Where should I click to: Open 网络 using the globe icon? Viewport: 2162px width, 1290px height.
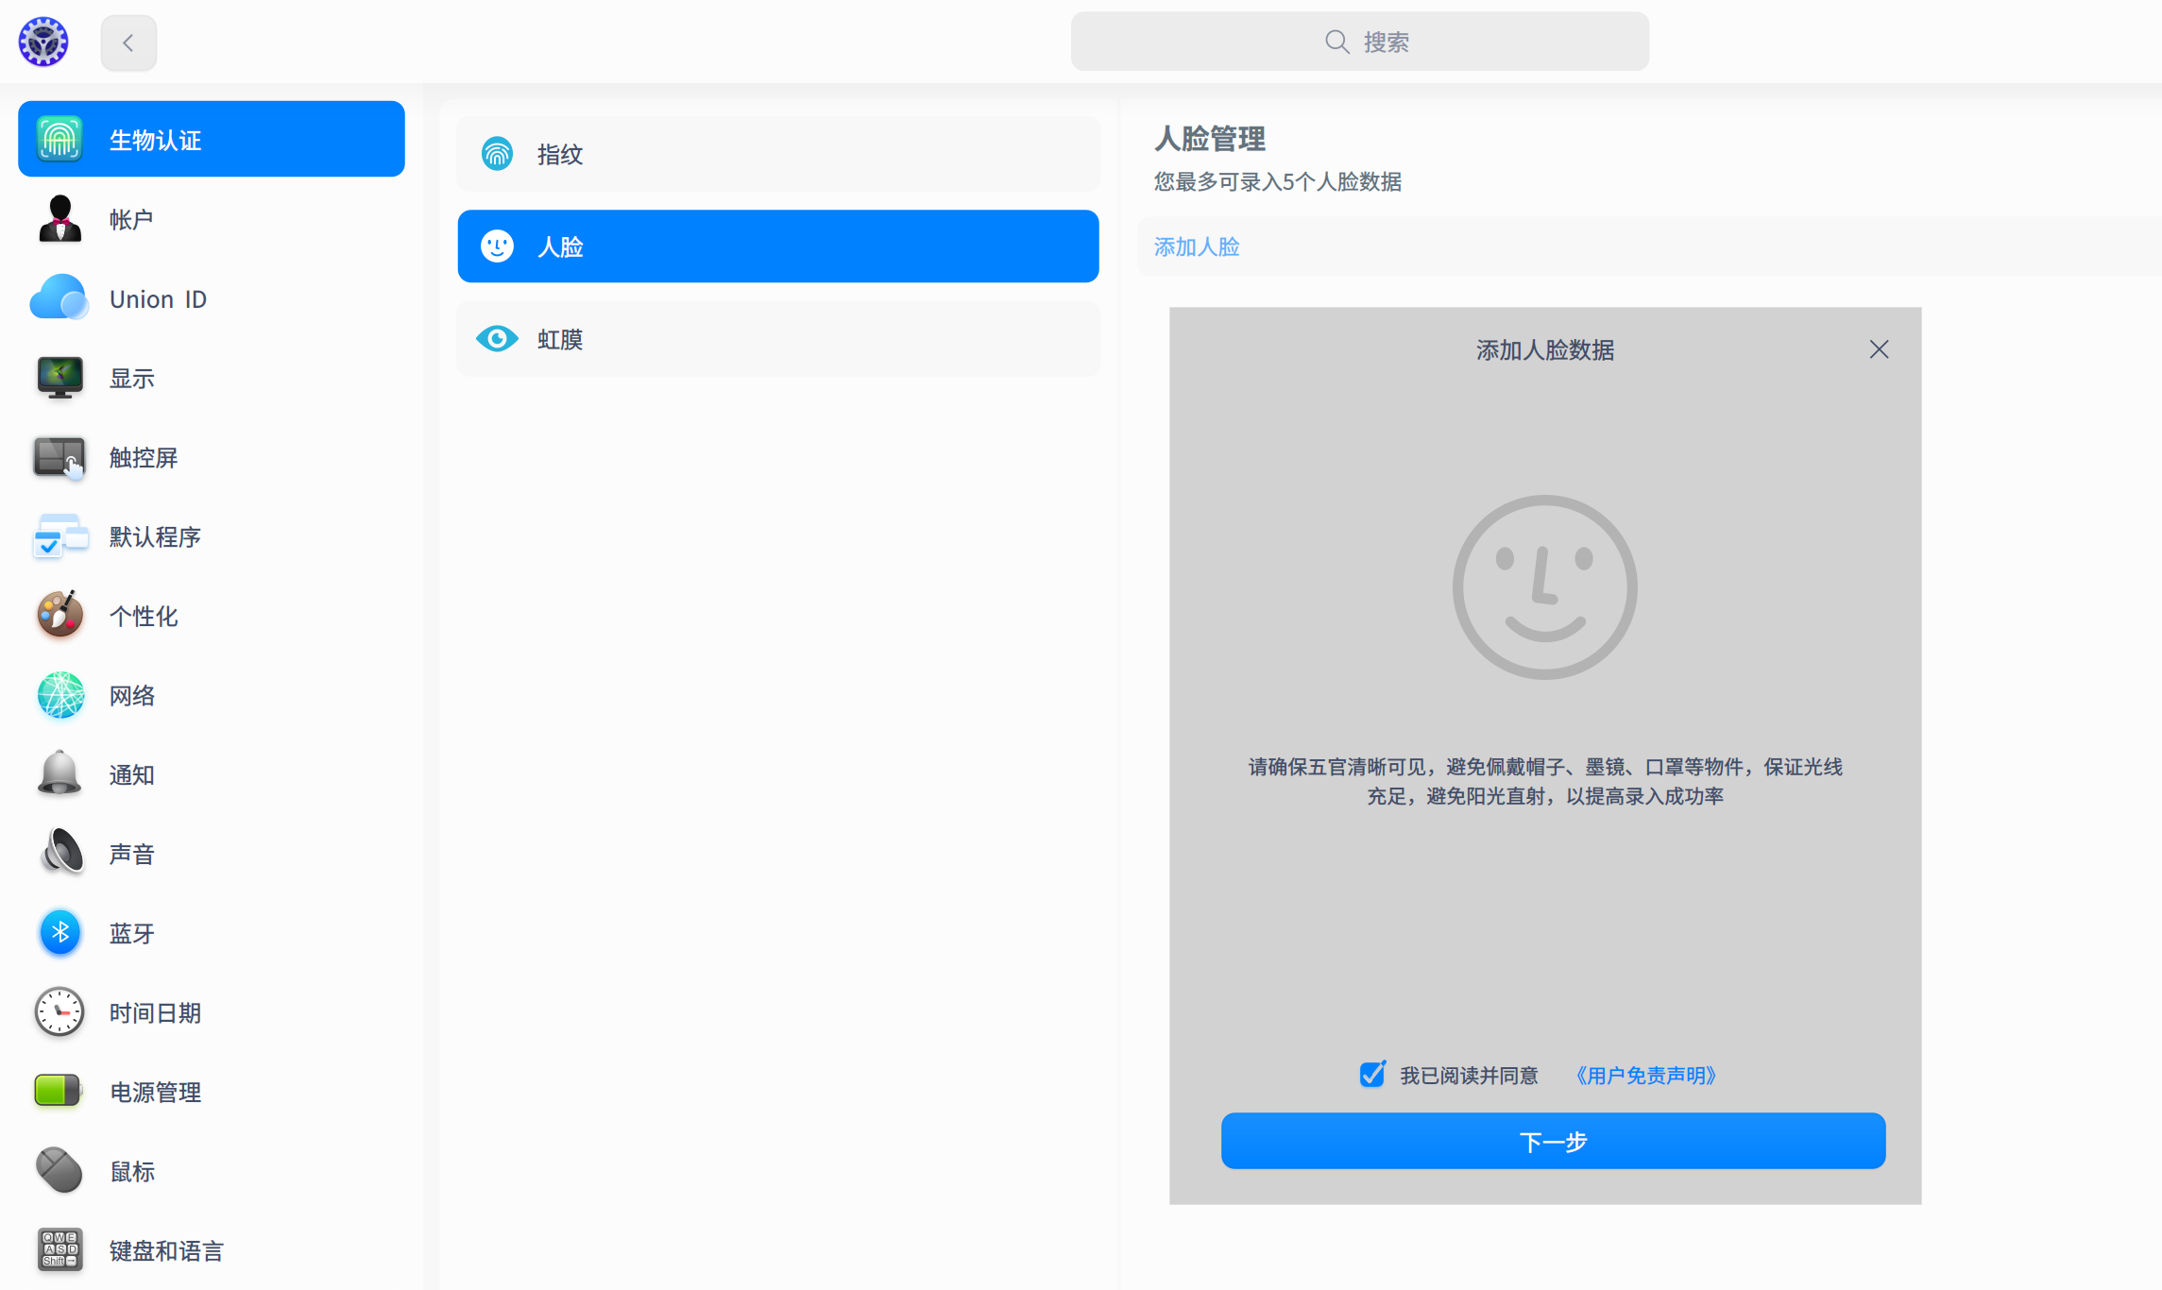(x=60, y=695)
